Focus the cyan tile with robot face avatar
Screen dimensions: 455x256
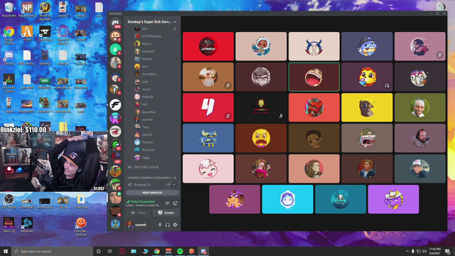point(287,199)
